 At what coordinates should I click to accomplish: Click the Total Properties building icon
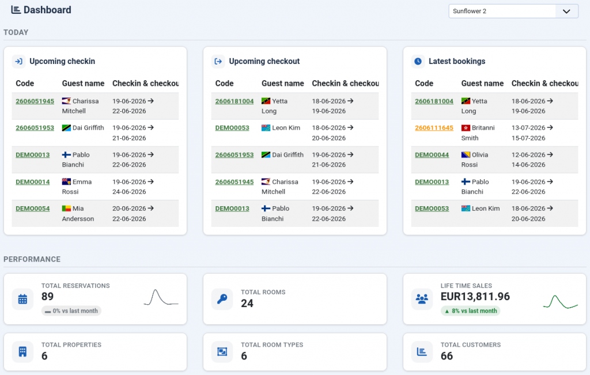pyautogui.click(x=22, y=352)
